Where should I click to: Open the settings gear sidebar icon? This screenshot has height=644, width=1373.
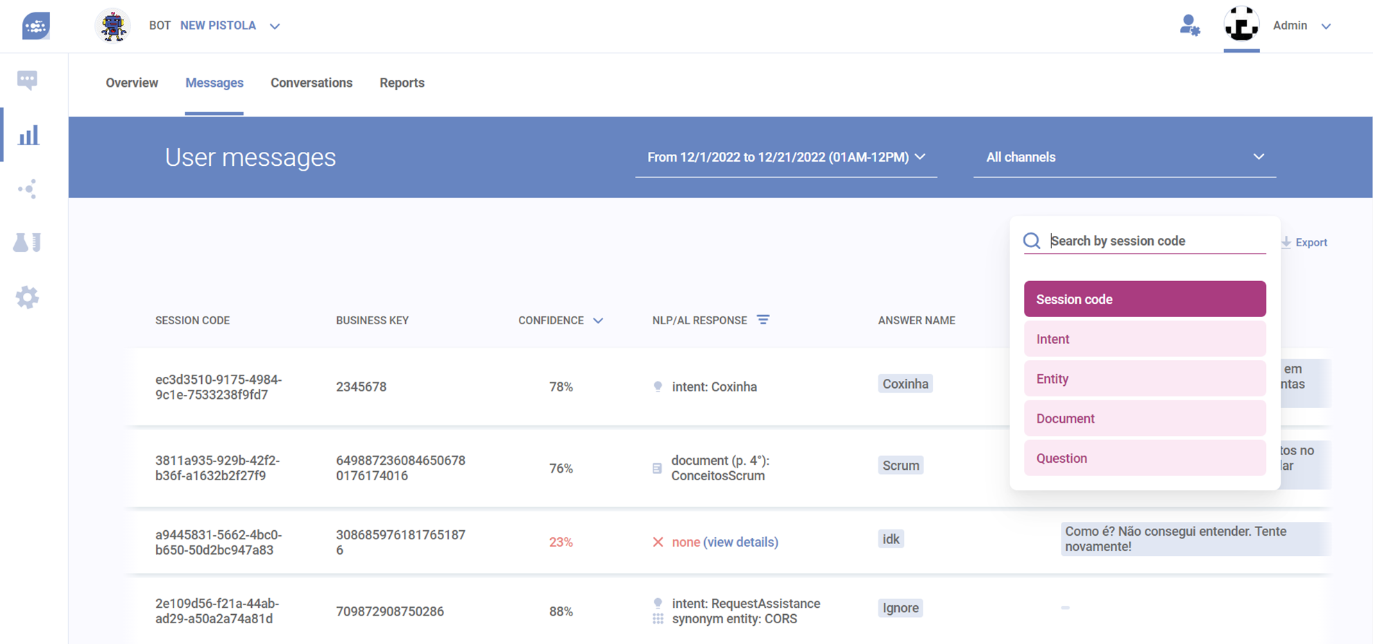point(27,297)
